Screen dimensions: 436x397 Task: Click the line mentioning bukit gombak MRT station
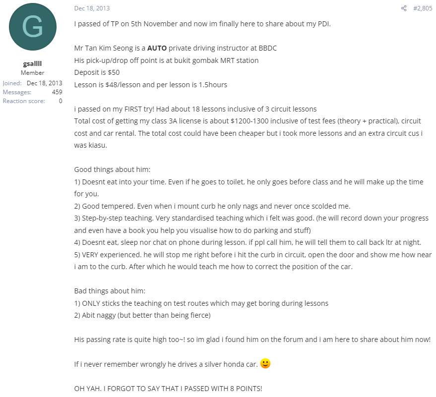[166, 60]
